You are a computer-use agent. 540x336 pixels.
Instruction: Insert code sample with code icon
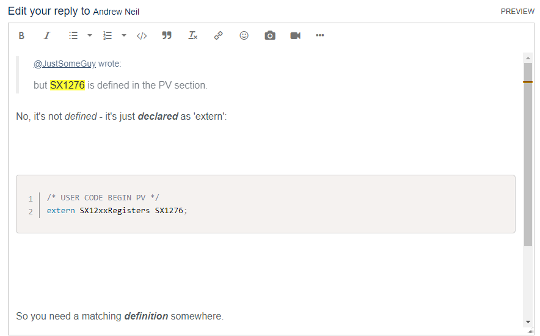[x=142, y=35]
